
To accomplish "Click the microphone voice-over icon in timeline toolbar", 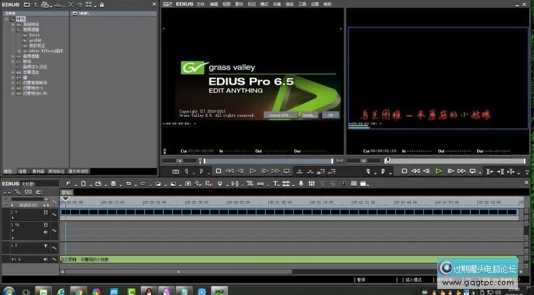I will [x=301, y=184].
